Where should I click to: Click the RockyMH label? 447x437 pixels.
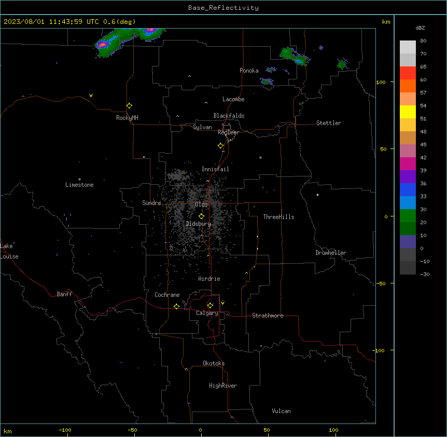tap(127, 118)
